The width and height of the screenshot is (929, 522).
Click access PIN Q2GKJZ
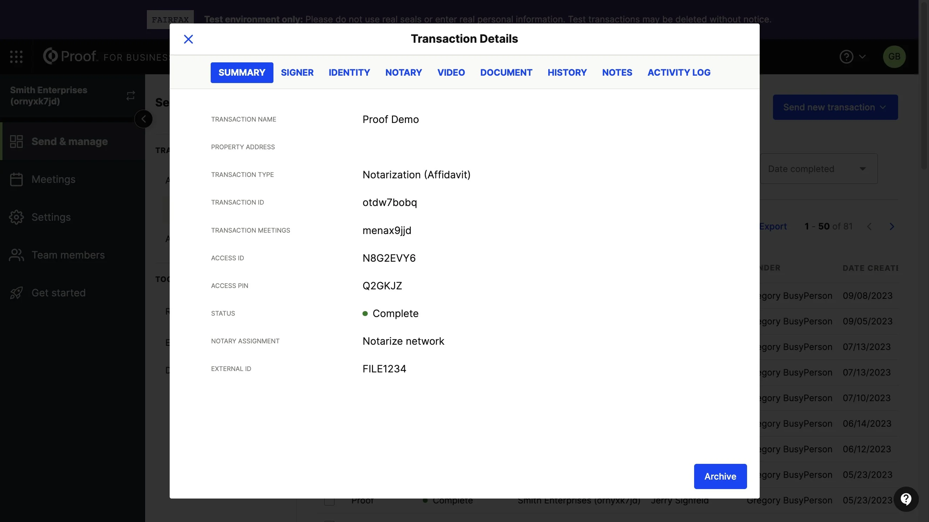point(382,286)
